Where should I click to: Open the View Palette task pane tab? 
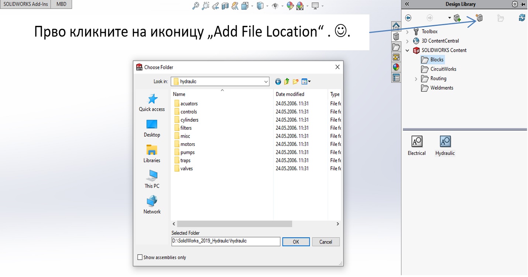(x=396, y=57)
